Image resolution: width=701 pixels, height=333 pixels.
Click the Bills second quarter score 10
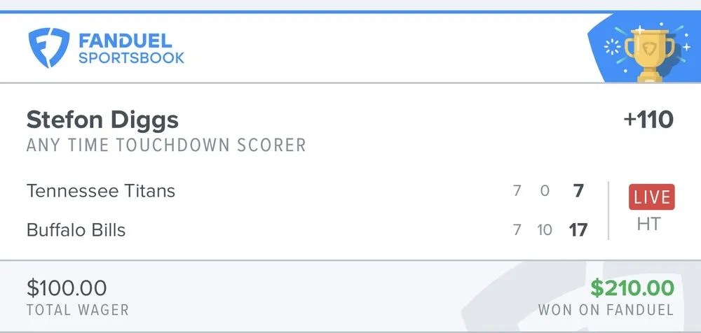tap(545, 229)
